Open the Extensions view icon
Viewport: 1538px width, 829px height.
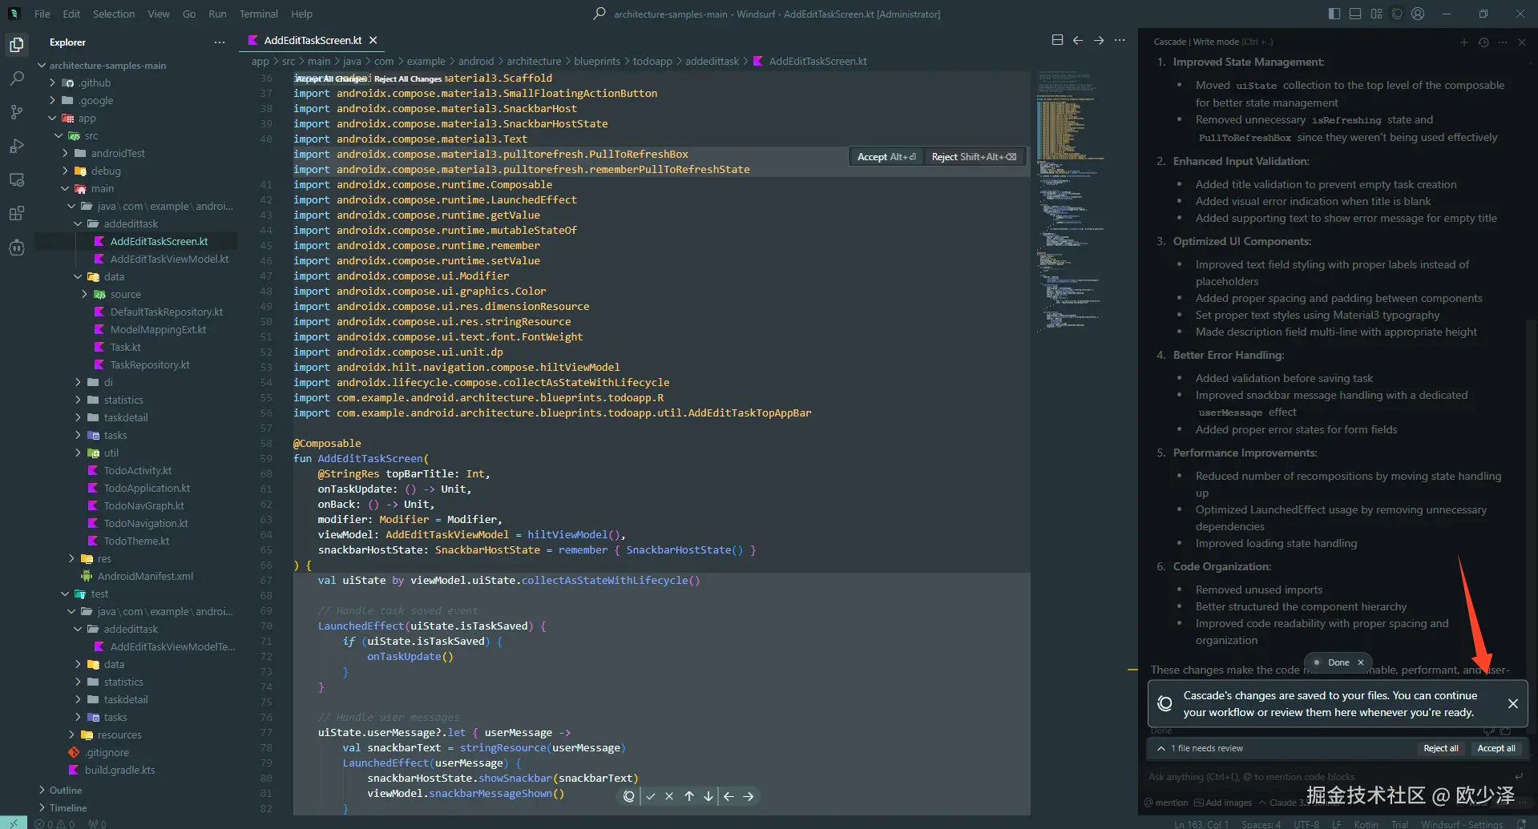16,213
